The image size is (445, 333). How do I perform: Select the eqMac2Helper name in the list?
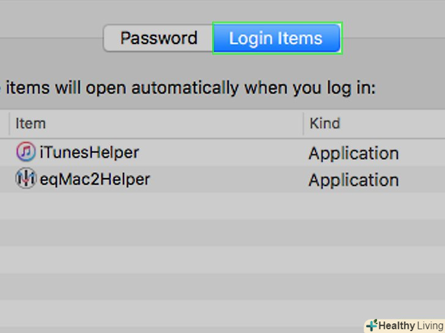coord(95,179)
